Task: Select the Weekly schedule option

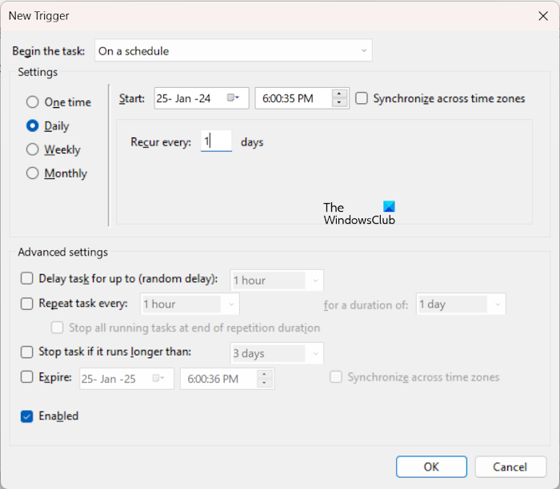Action: (33, 149)
